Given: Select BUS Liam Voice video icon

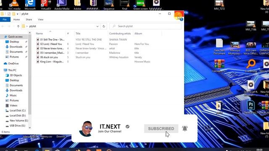Looking at the screenshot, I should click(251, 48).
